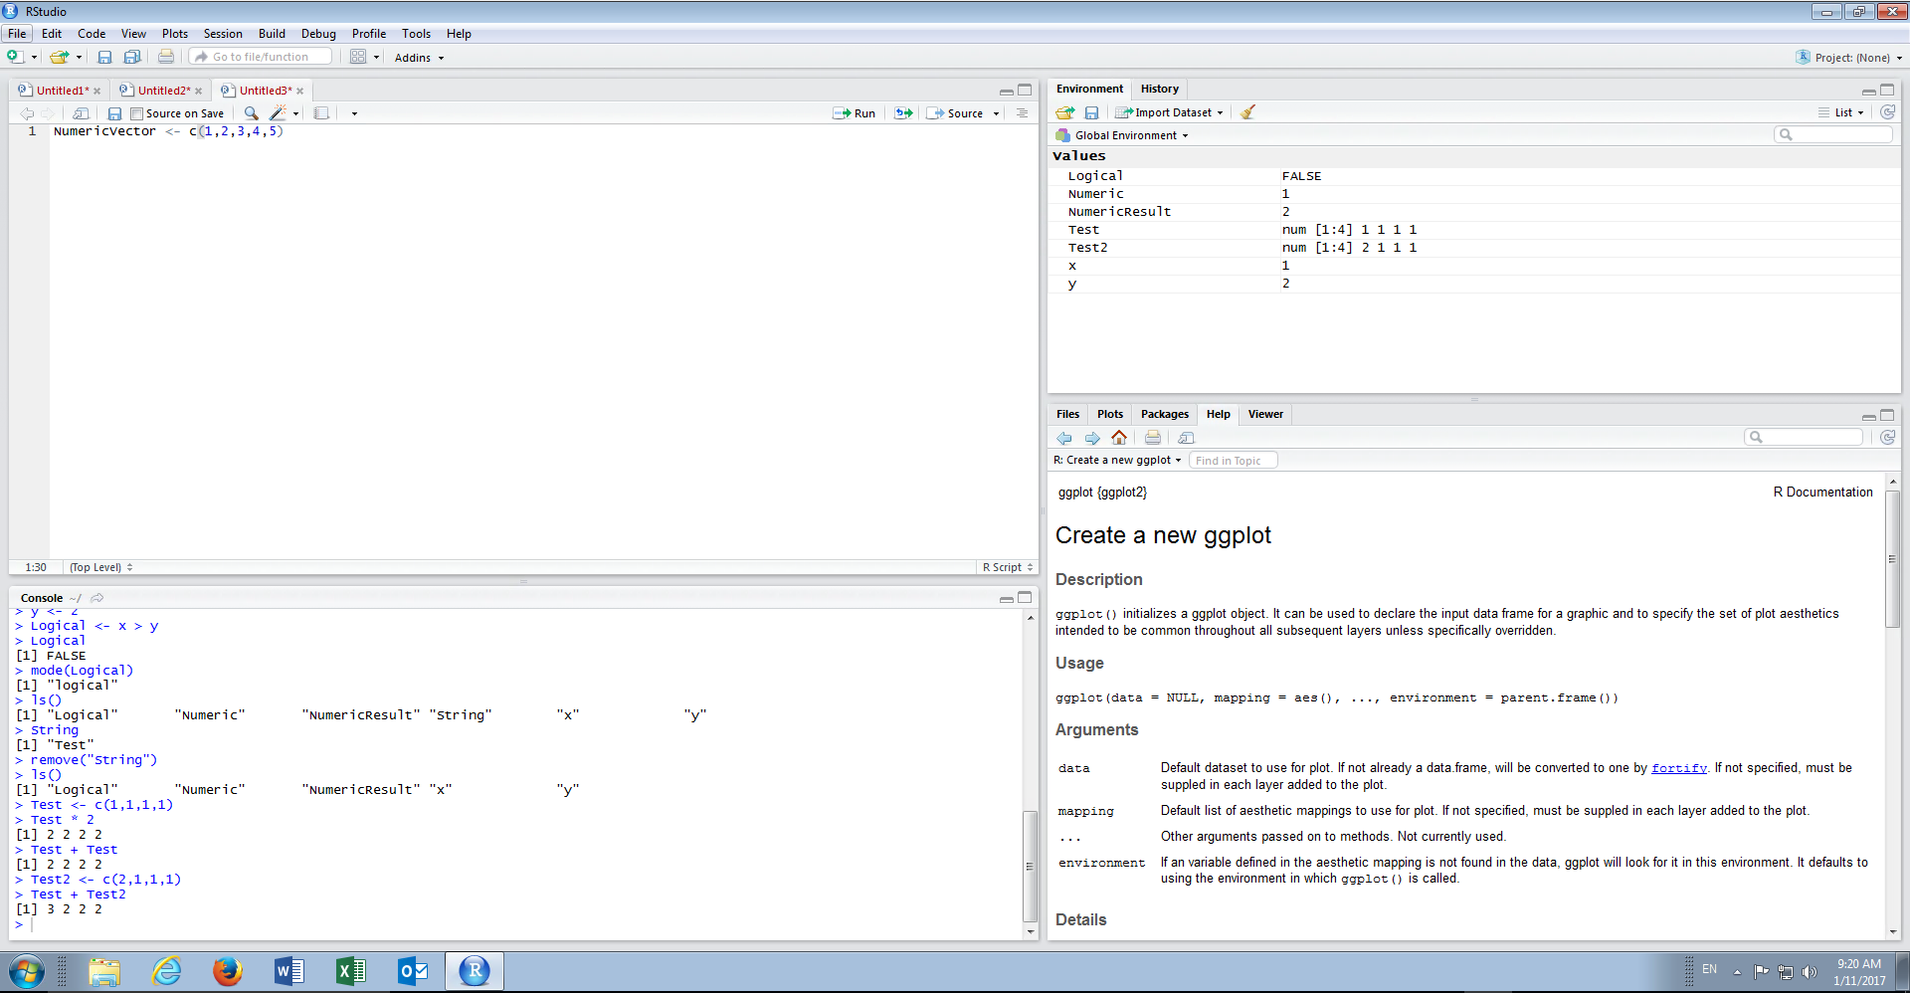Screen dimensions: 1910x993
Task: Open Excel from the taskbar
Action: 350,971
